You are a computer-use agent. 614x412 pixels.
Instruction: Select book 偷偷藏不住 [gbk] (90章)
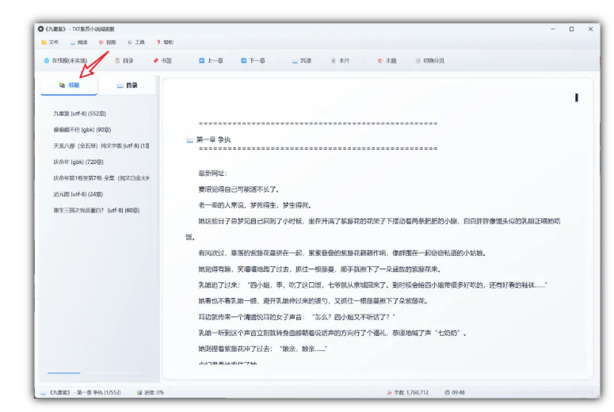[x=82, y=130]
